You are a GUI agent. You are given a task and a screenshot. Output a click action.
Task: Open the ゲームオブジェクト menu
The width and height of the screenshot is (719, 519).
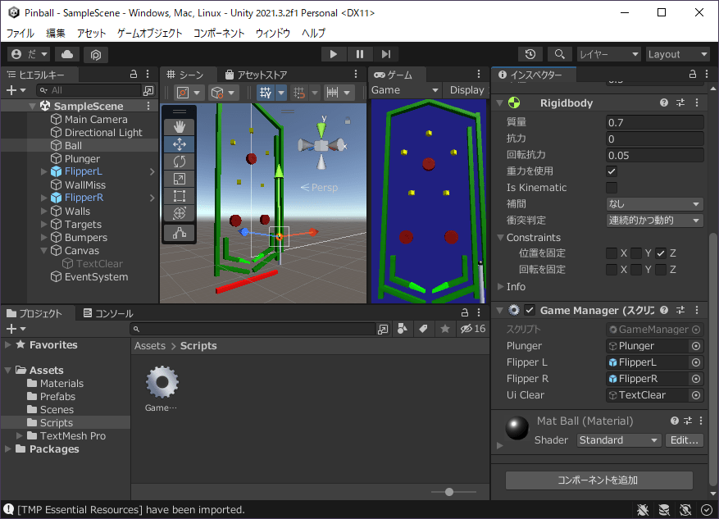click(x=149, y=33)
